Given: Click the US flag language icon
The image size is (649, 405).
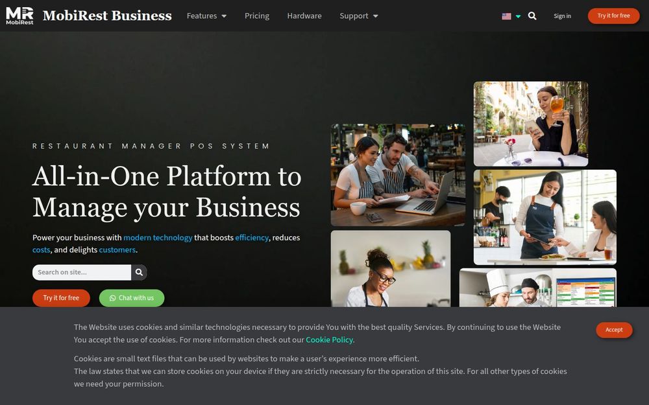Looking at the screenshot, I should (506, 16).
